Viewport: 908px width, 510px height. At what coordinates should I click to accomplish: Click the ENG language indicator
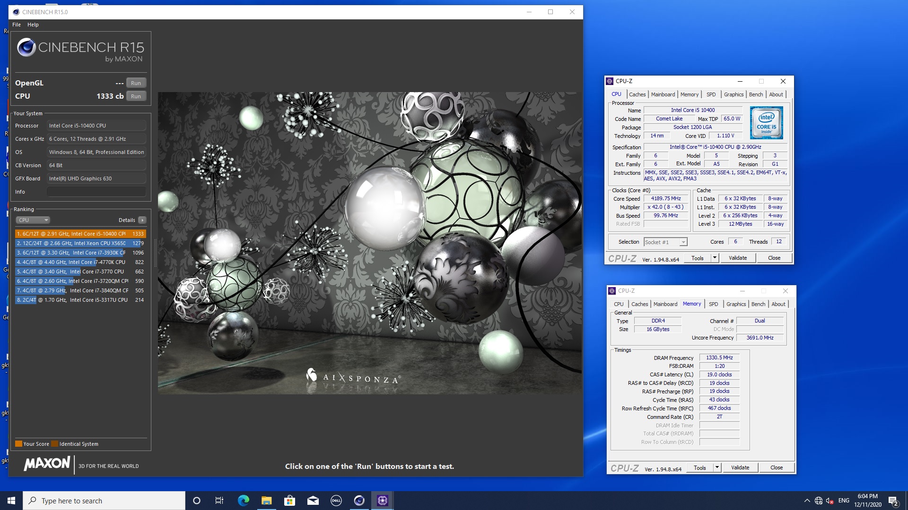coord(844,501)
